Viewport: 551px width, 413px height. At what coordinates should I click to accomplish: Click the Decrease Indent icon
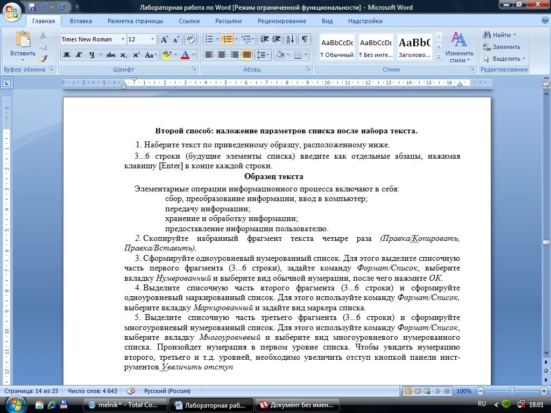(x=264, y=39)
